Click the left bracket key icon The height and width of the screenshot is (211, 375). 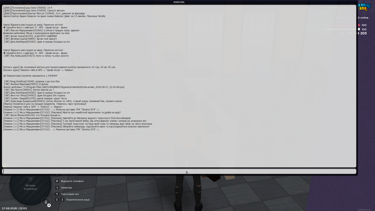tap(57, 200)
